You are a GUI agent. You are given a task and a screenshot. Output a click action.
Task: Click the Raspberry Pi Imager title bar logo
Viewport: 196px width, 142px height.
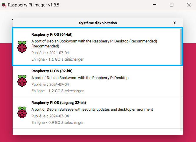(x=4, y=5)
